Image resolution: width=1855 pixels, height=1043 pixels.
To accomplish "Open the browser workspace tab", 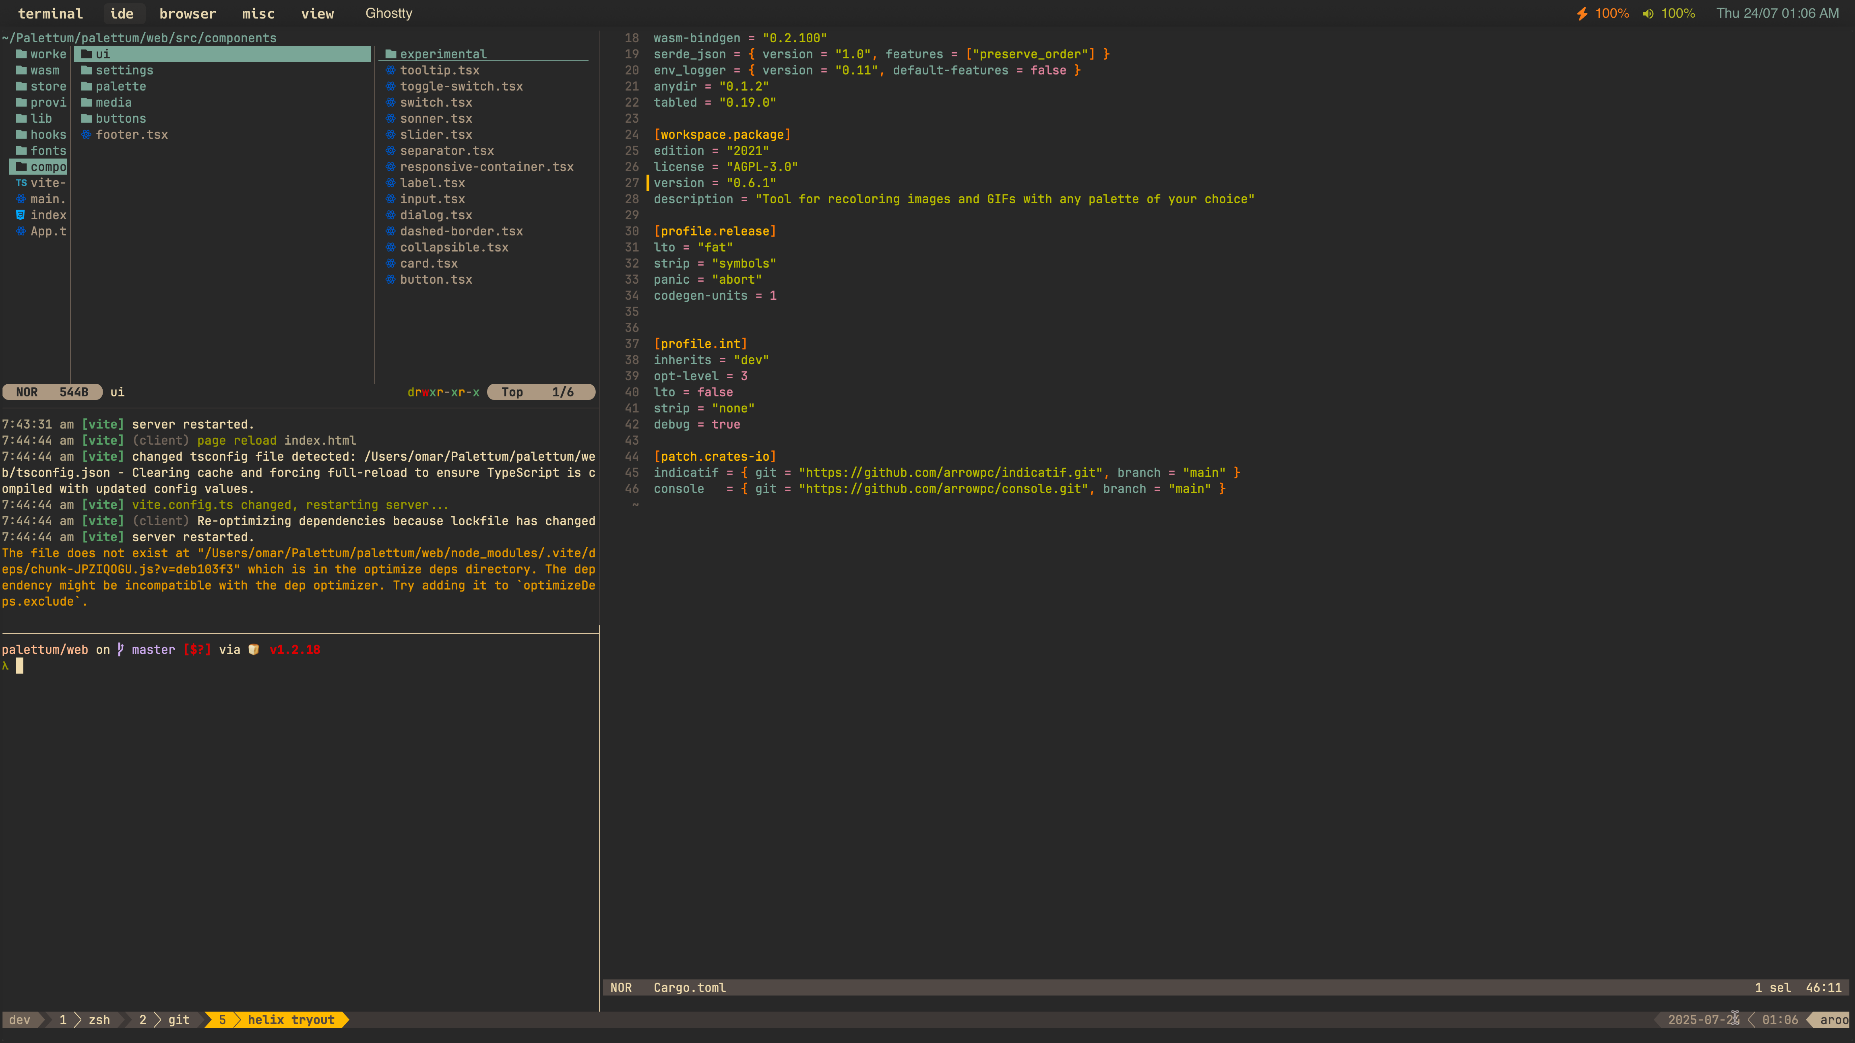I will coord(187,14).
